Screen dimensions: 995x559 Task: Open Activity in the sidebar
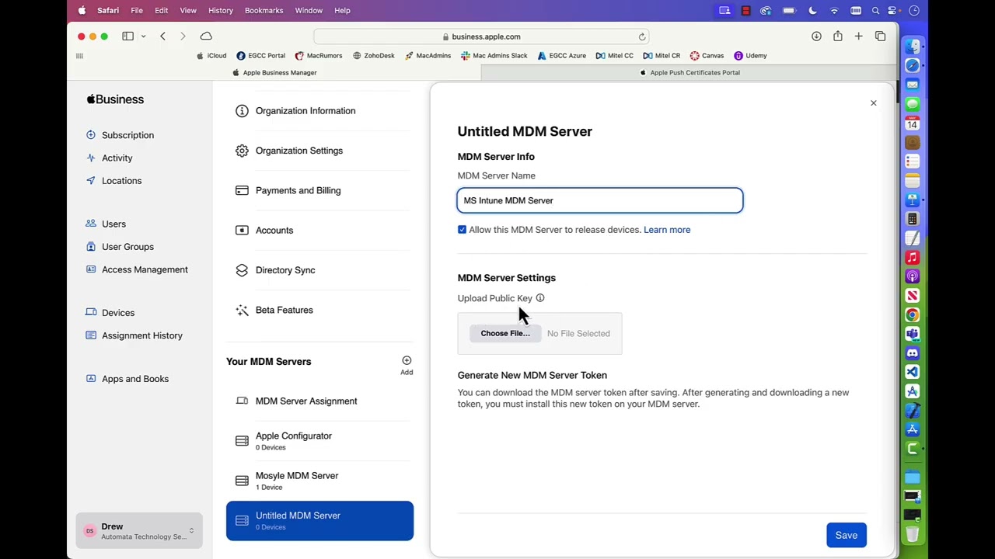click(110, 158)
